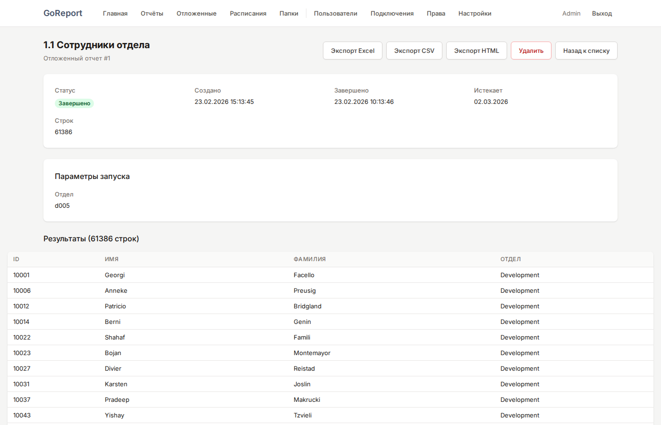Click the Экспорт HTML button

[x=476, y=51]
